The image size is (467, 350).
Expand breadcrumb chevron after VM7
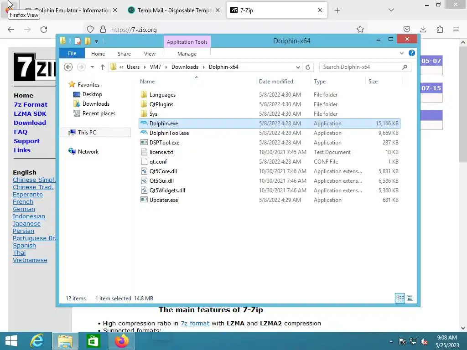166,67
